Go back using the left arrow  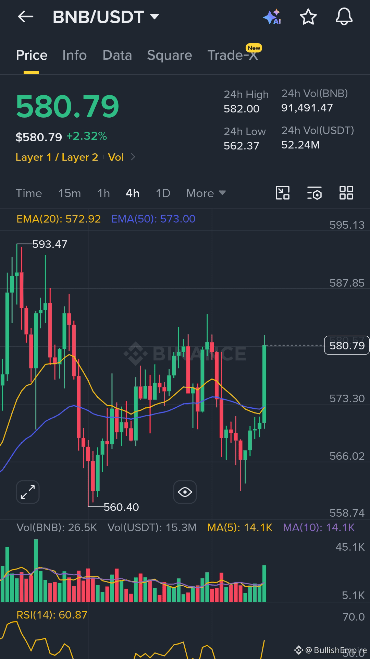coord(26,16)
